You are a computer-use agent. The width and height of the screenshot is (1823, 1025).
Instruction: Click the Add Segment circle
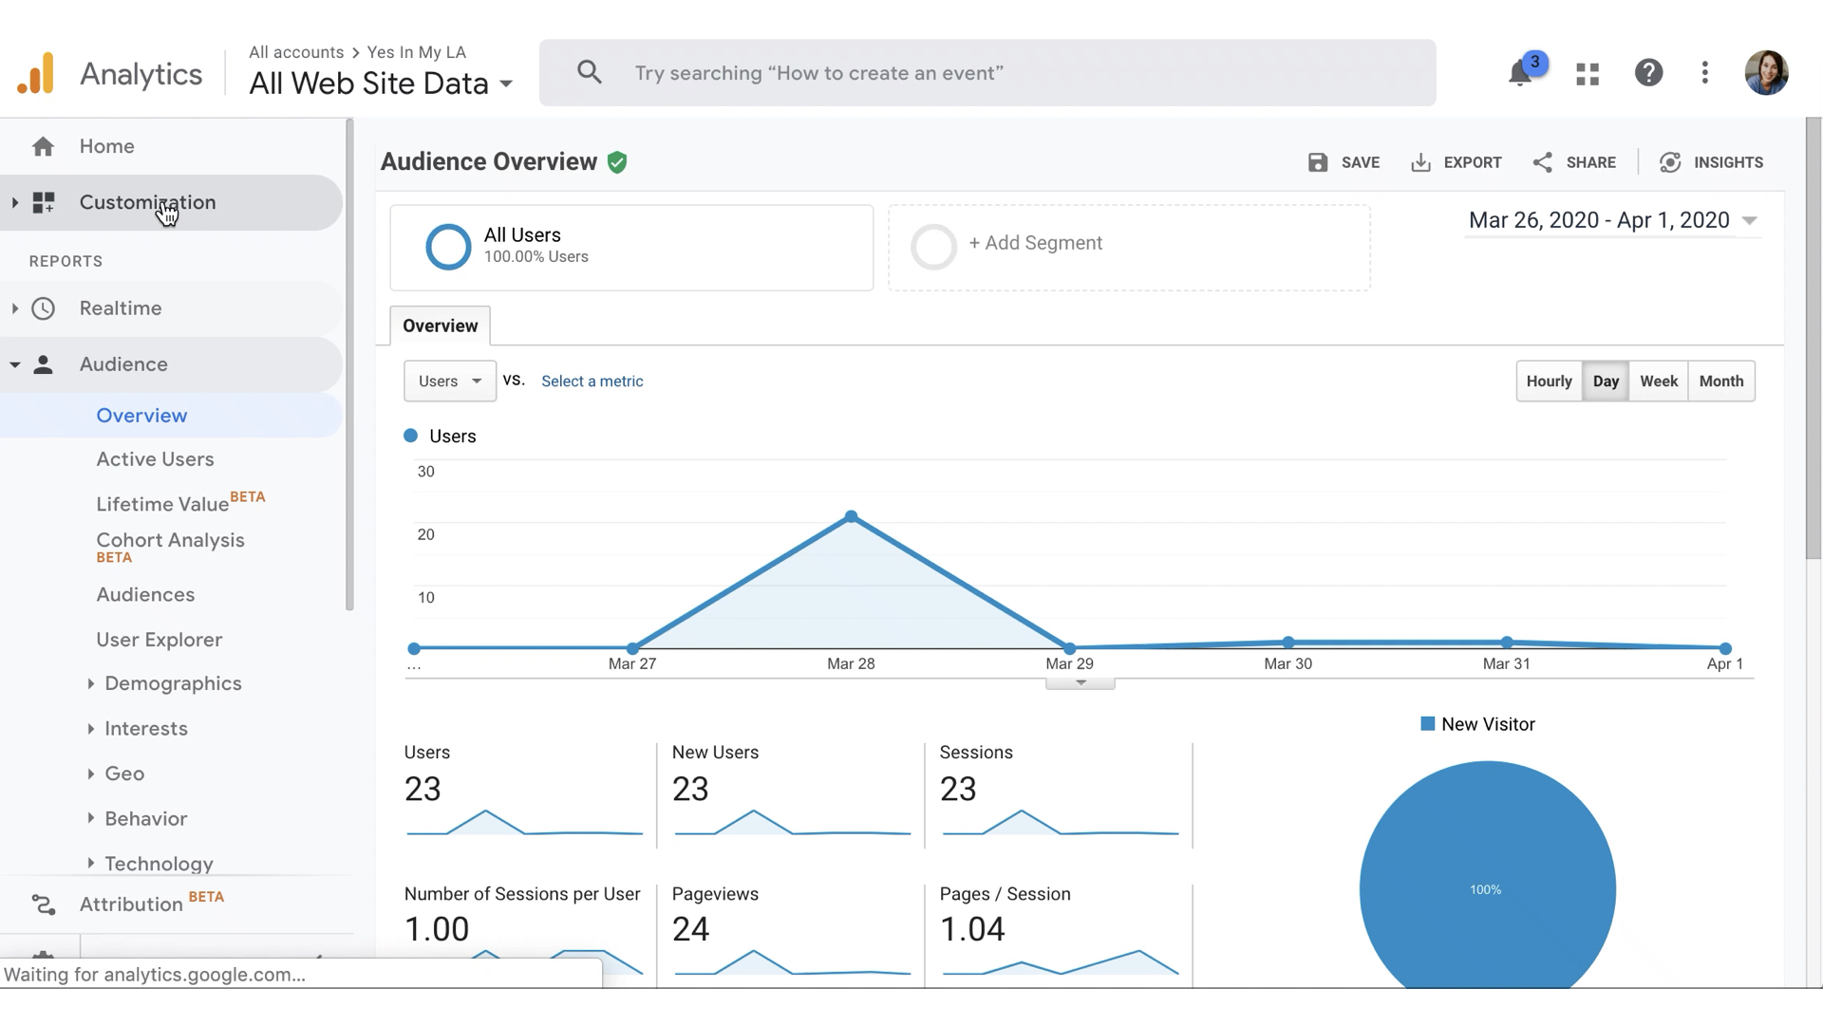point(934,247)
